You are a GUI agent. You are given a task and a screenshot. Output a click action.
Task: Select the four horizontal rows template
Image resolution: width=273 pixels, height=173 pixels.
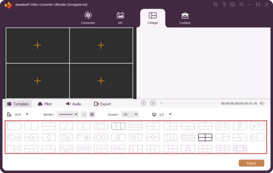coord(187,138)
